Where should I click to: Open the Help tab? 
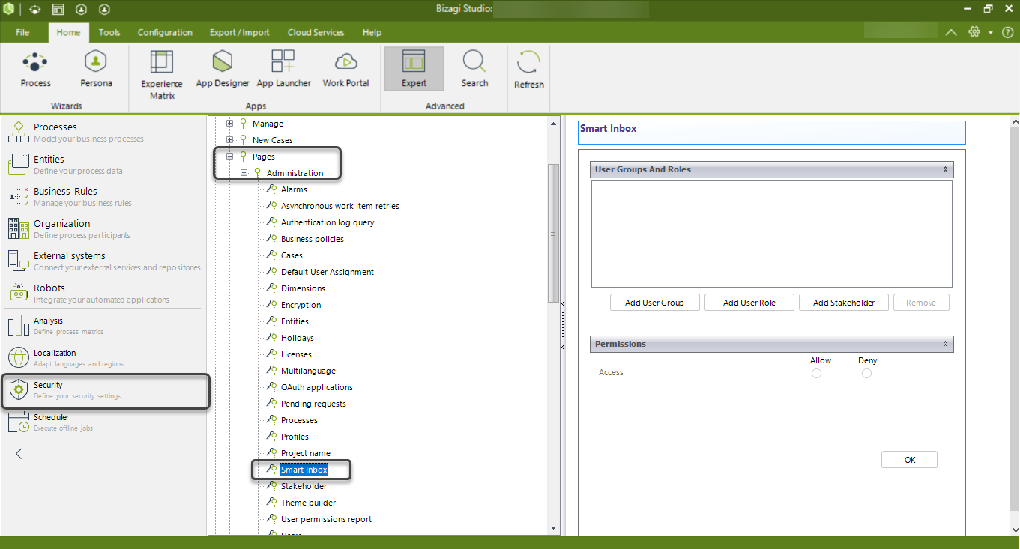click(x=372, y=32)
